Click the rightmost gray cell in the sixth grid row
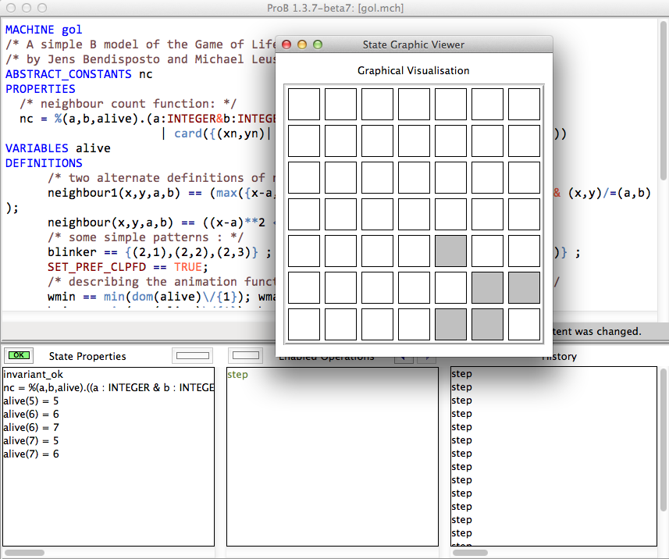 (524, 288)
